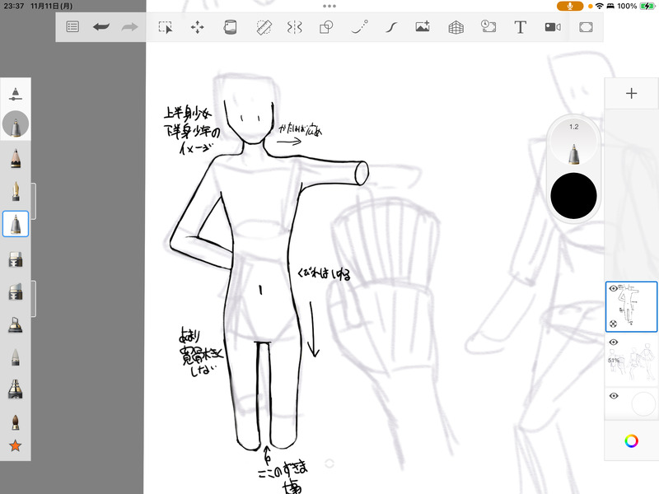Open the Ruler guide tool
This screenshot has height=494, width=659.
[x=264, y=27]
